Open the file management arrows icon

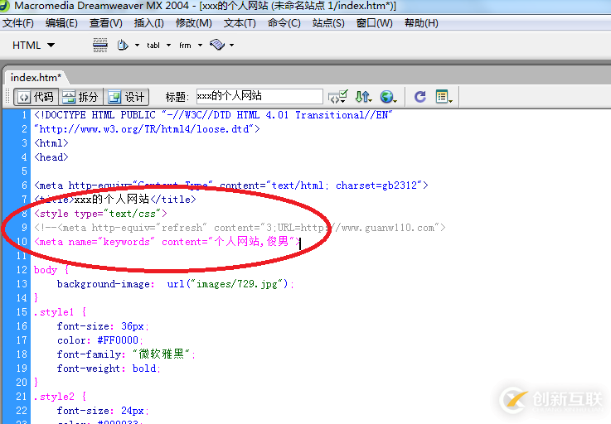pos(363,97)
